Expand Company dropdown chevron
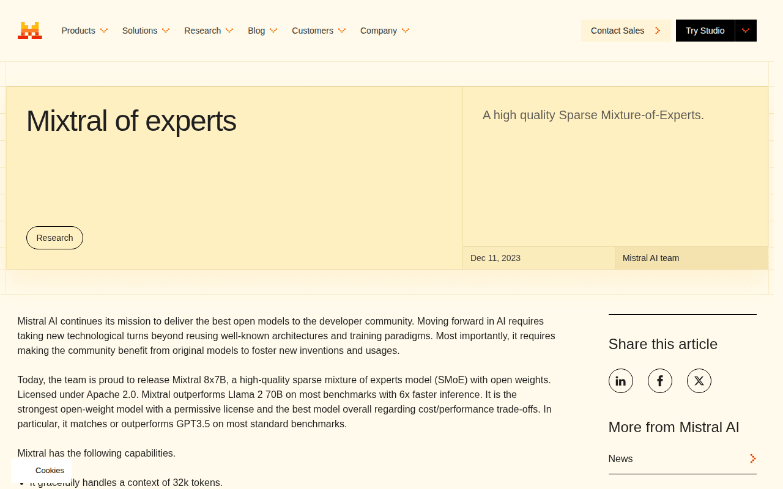 click(x=406, y=31)
